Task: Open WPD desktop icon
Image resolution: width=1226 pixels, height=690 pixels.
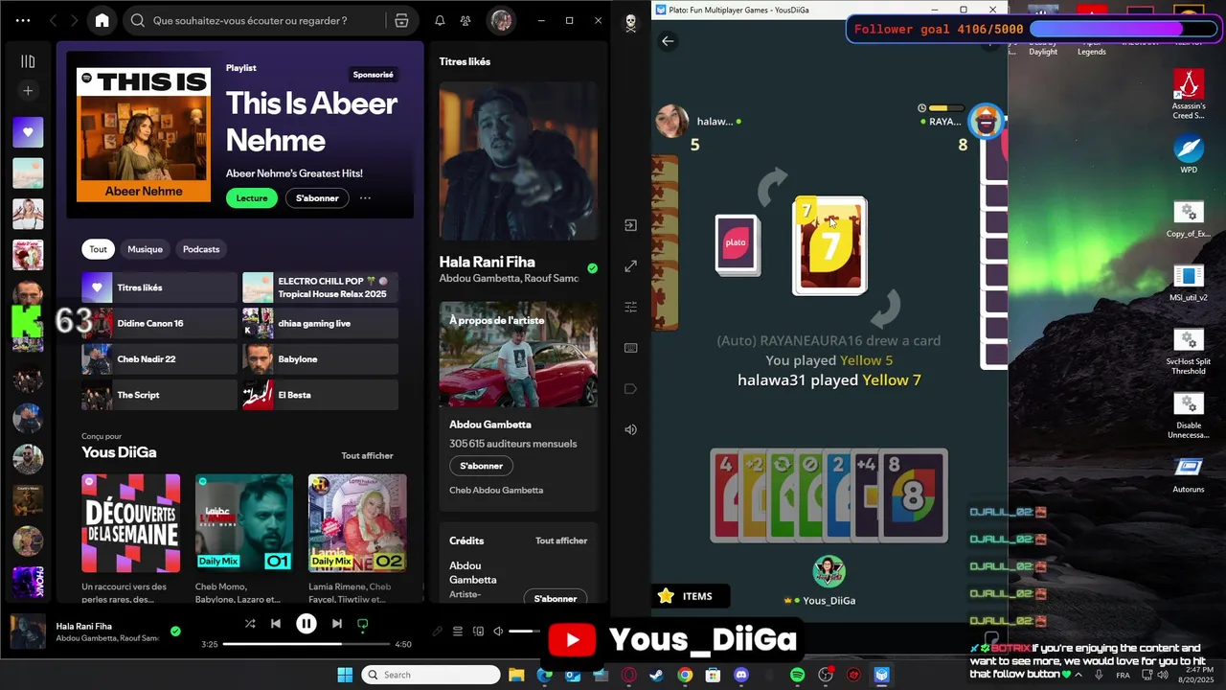Action: 1189,154
